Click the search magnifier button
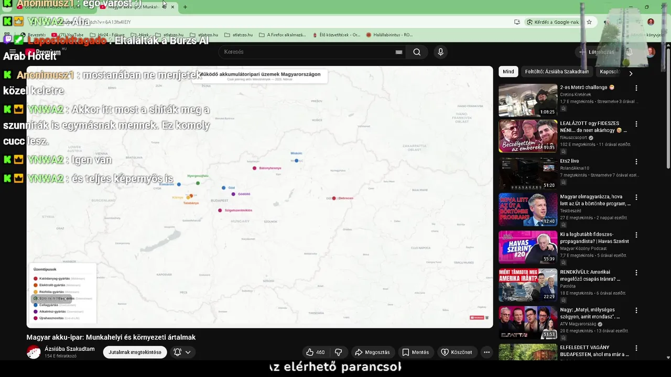671x377 pixels. 417,52
